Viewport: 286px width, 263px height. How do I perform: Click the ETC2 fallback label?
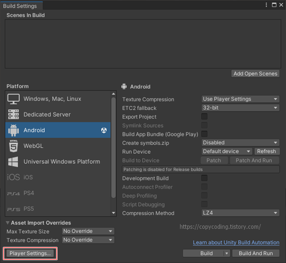(x=139, y=108)
